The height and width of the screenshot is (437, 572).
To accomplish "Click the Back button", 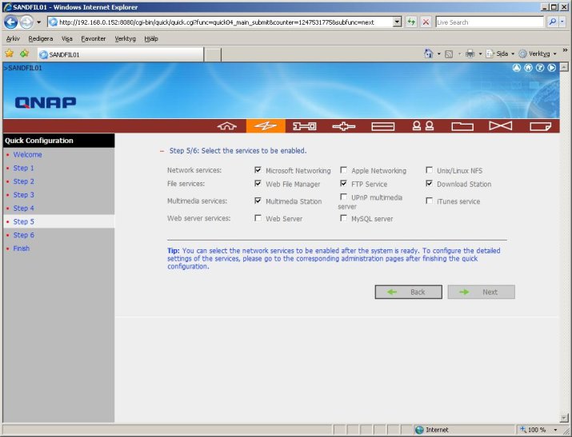I will (x=408, y=292).
